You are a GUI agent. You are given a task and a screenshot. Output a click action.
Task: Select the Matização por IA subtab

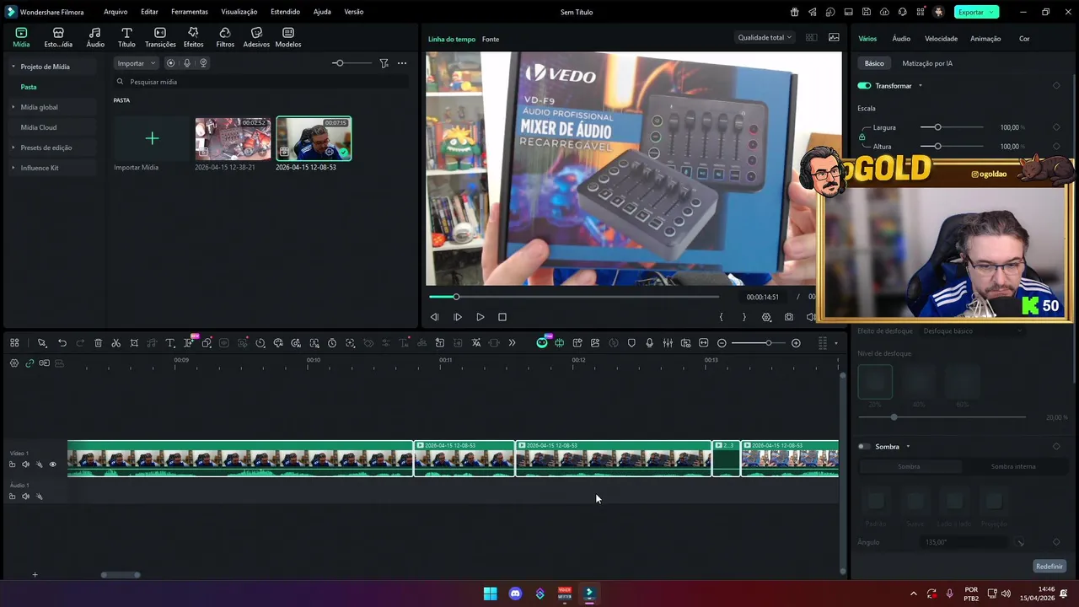tap(927, 63)
